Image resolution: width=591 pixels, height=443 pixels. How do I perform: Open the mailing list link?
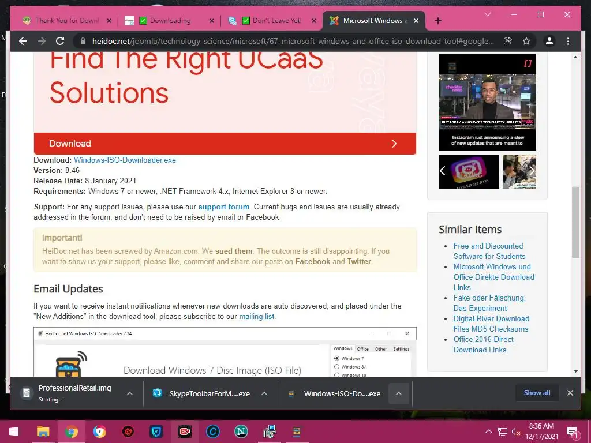256,317
